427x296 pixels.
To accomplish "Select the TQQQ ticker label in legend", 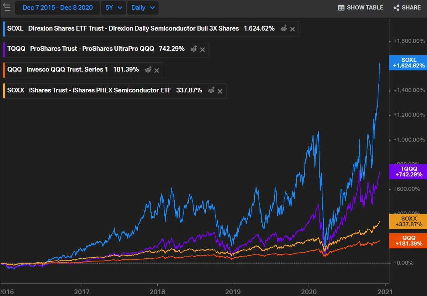I will pyautogui.click(x=16, y=49).
